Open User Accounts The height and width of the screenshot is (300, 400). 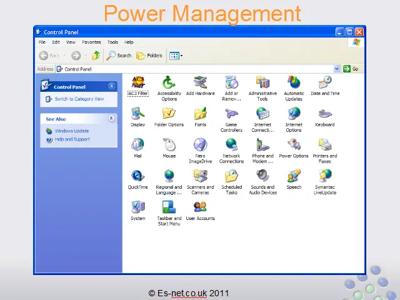[200, 211]
